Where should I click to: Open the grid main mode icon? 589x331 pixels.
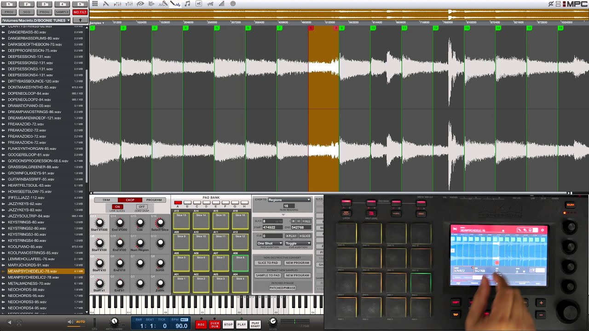tap(95, 4)
